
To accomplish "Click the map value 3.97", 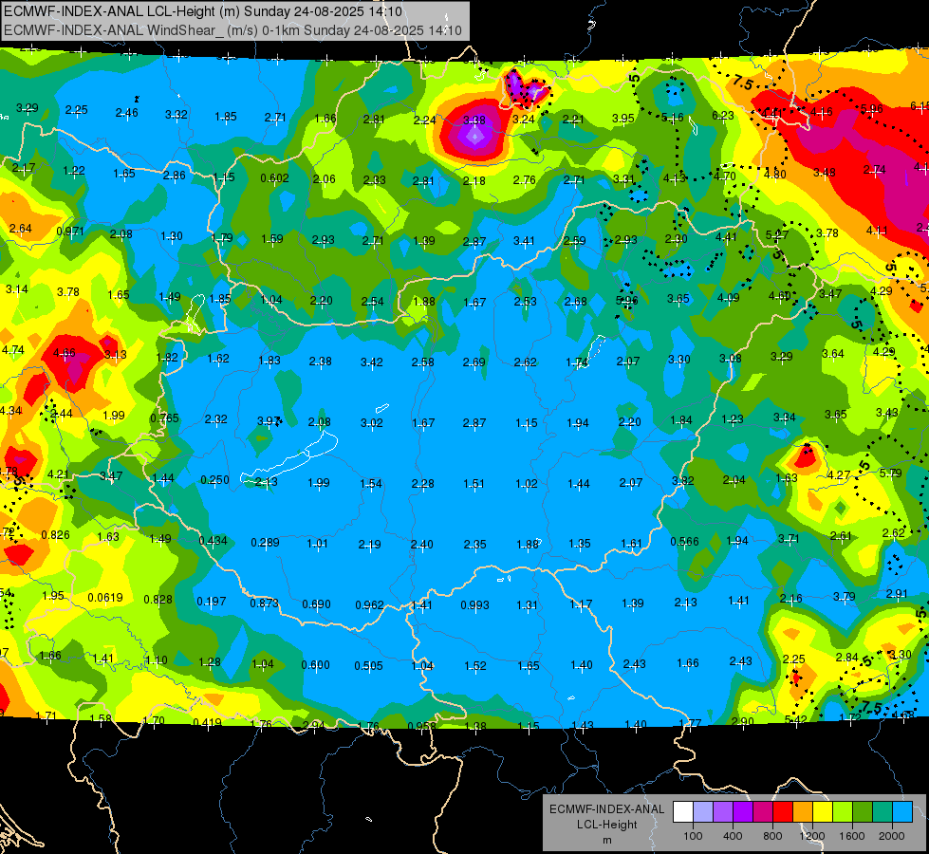I will pyautogui.click(x=269, y=420).
